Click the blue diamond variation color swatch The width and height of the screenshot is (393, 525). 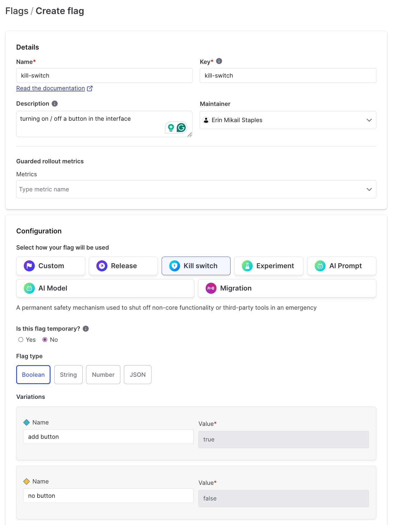(x=26, y=422)
